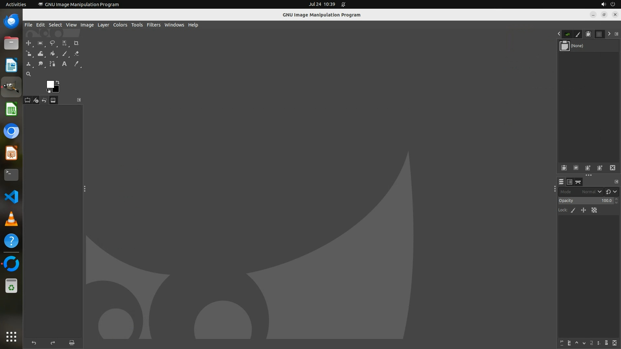Select the Free Select lasso tool
This screenshot has width=621, height=349.
click(x=52, y=43)
